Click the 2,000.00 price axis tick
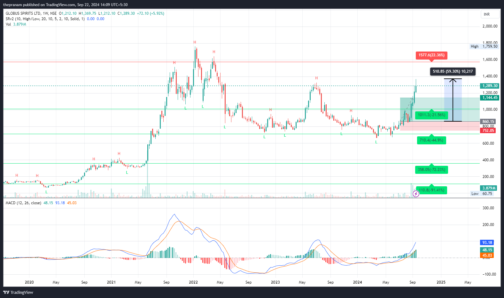The width and height of the screenshot is (504, 298). pos(490,26)
